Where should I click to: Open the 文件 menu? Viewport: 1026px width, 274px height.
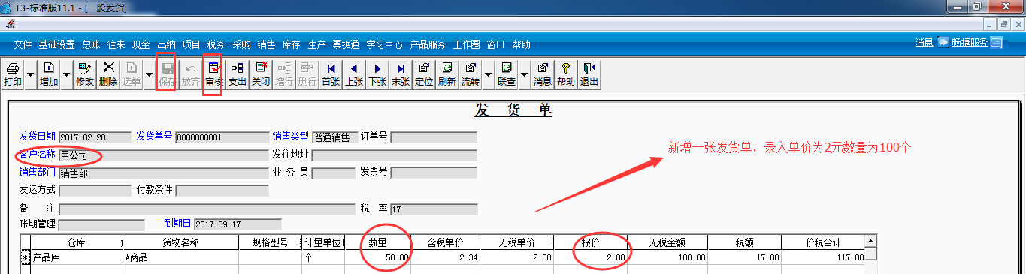click(23, 44)
